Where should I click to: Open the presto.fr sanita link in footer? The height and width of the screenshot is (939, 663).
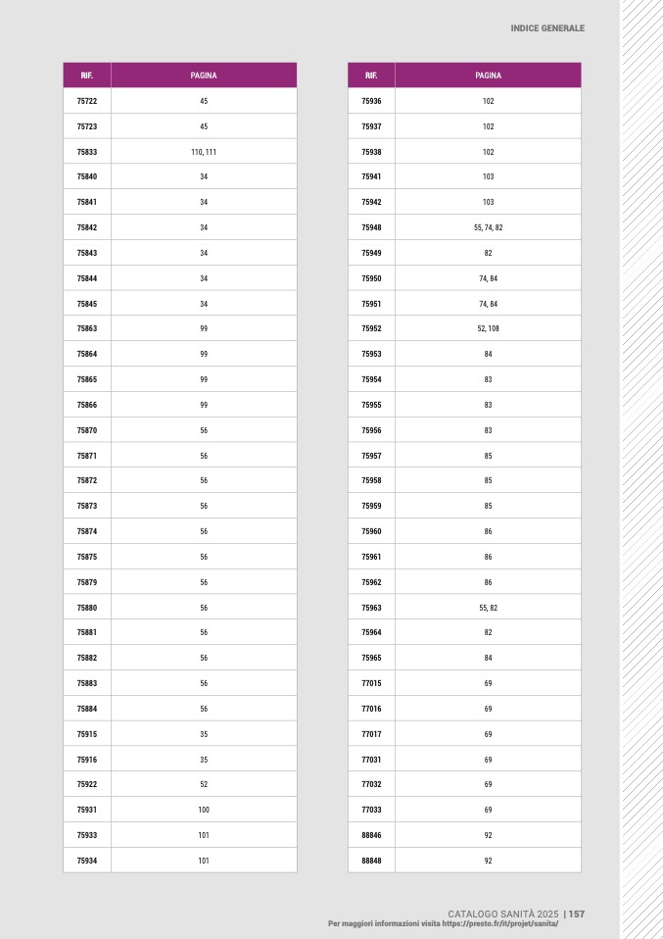click(x=499, y=923)
